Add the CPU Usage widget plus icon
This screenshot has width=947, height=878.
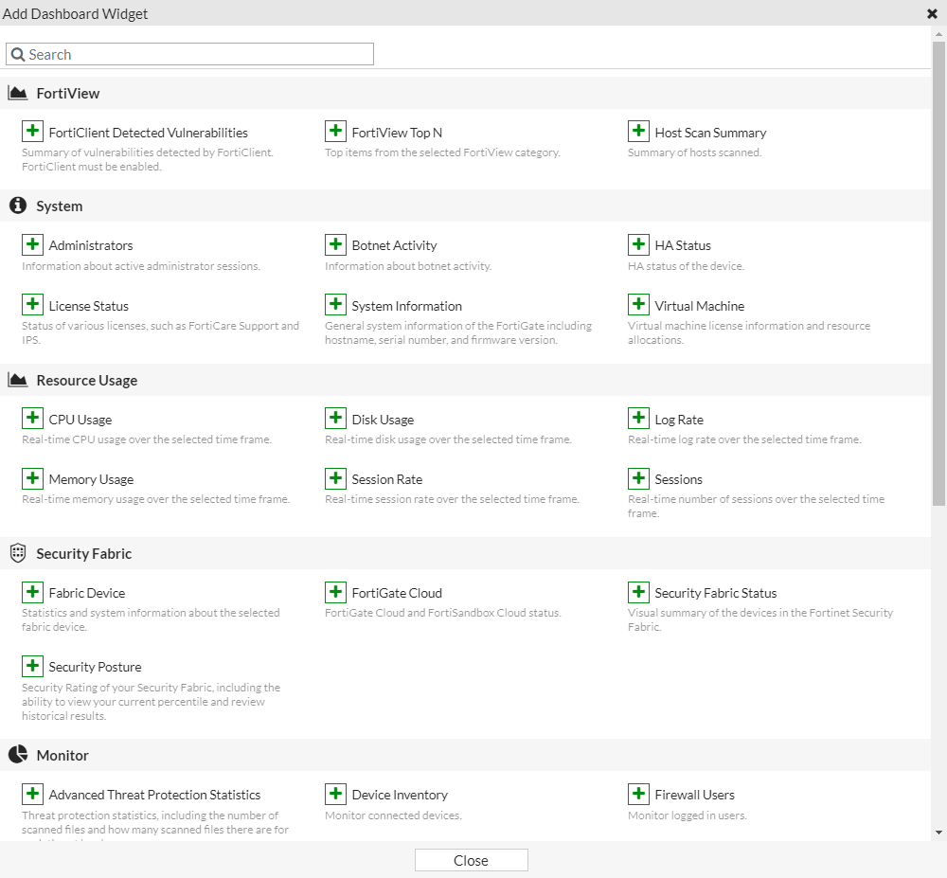tap(33, 419)
